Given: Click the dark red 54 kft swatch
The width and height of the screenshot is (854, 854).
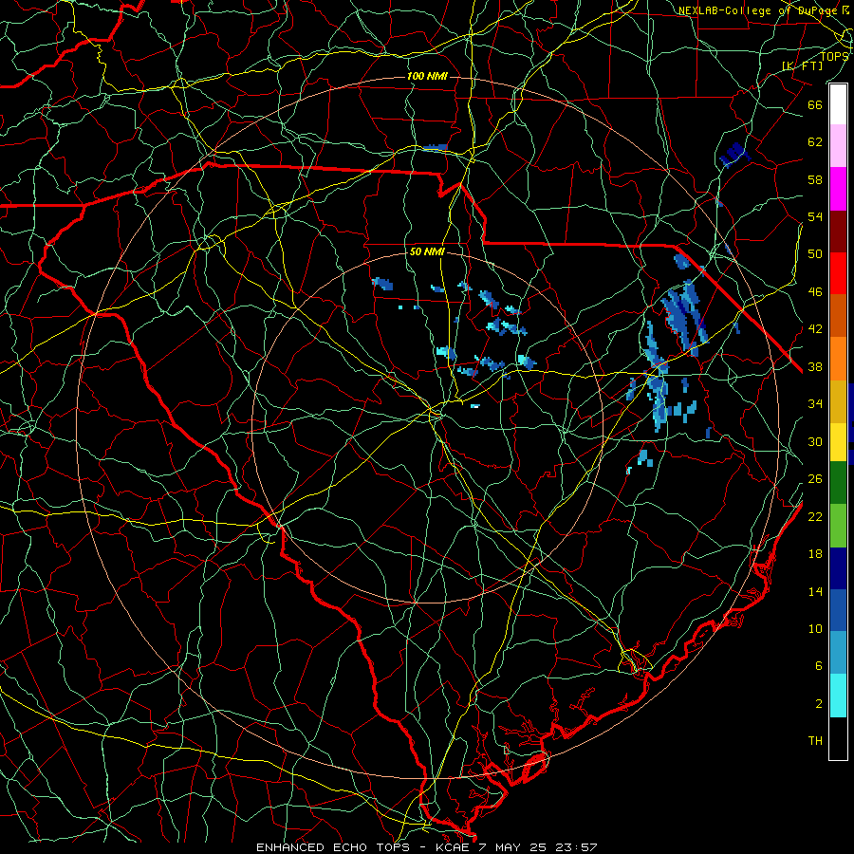Looking at the screenshot, I should click(838, 232).
